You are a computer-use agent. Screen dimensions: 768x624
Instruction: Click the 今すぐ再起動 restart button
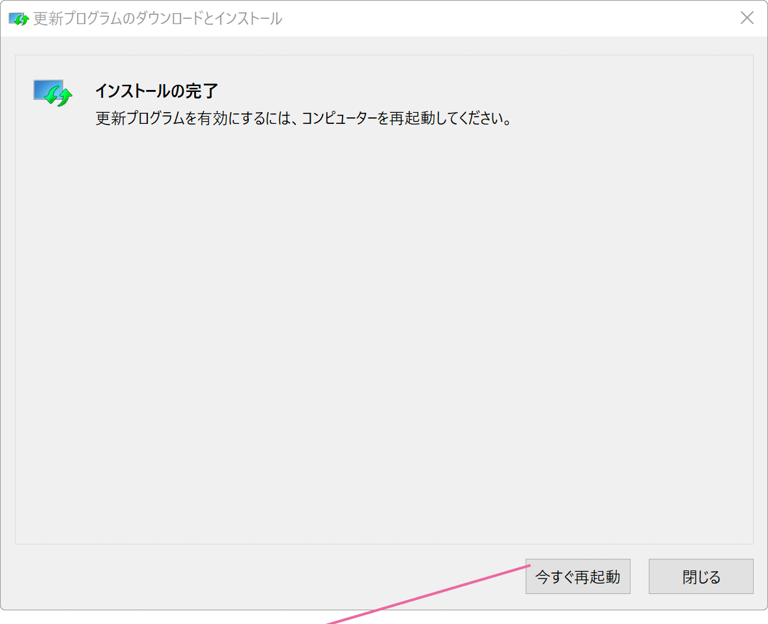tap(578, 576)
